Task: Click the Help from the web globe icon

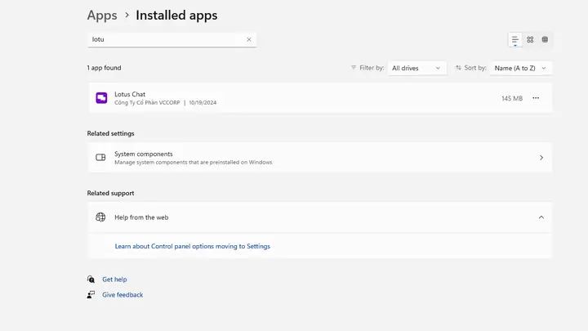Action: [100, 217]
